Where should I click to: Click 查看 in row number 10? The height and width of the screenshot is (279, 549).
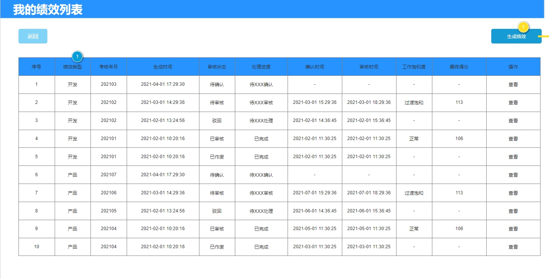coord(513,247)
